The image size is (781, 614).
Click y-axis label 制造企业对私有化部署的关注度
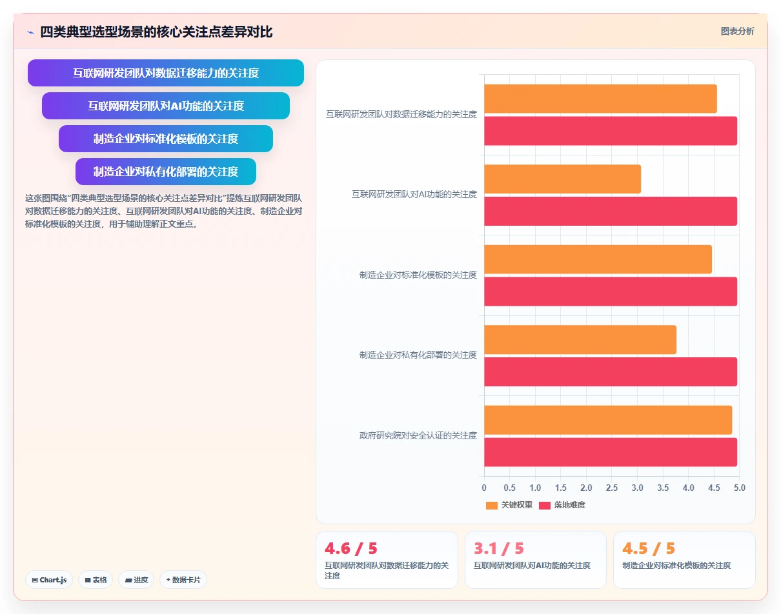tap(418, 355)
